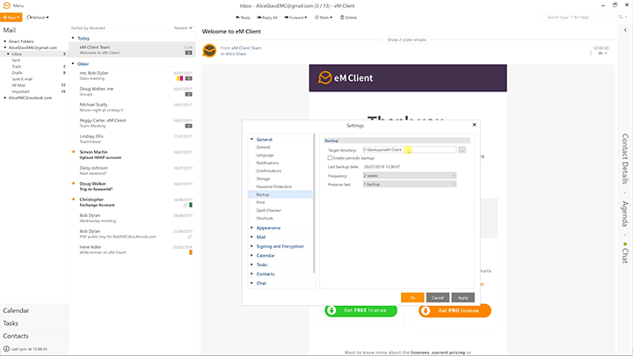This screenshot has height=356, width=633.
Task: Switch to Tasks section
Action: (11, 323)
